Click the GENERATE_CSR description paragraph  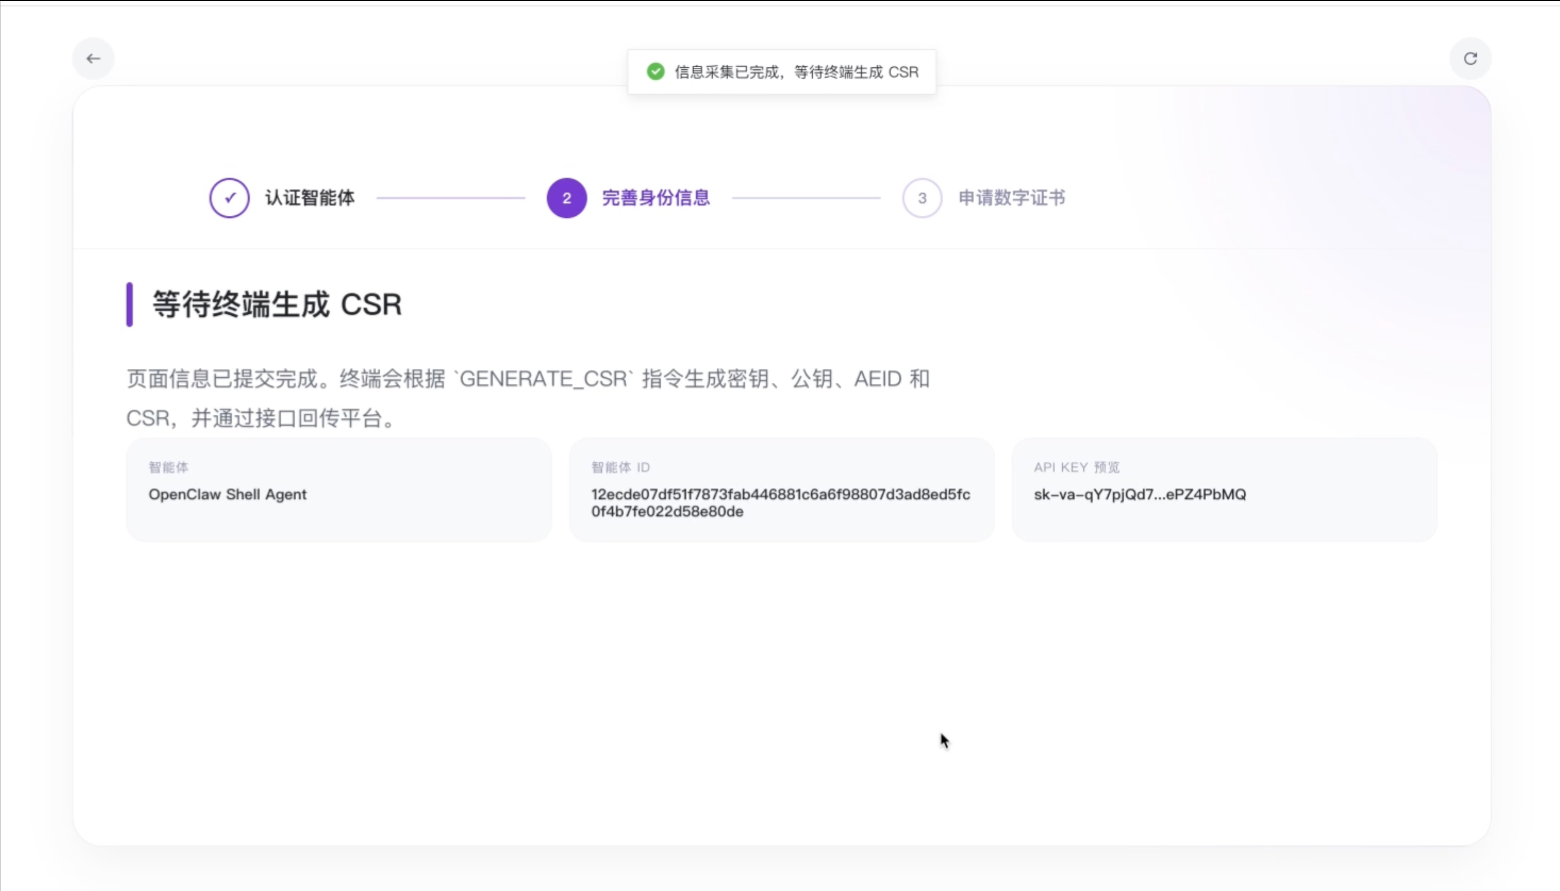coord(528,398)
